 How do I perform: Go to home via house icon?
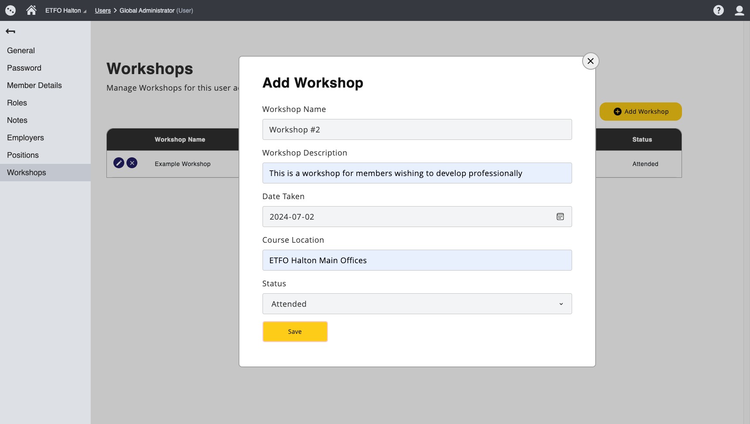31,10
